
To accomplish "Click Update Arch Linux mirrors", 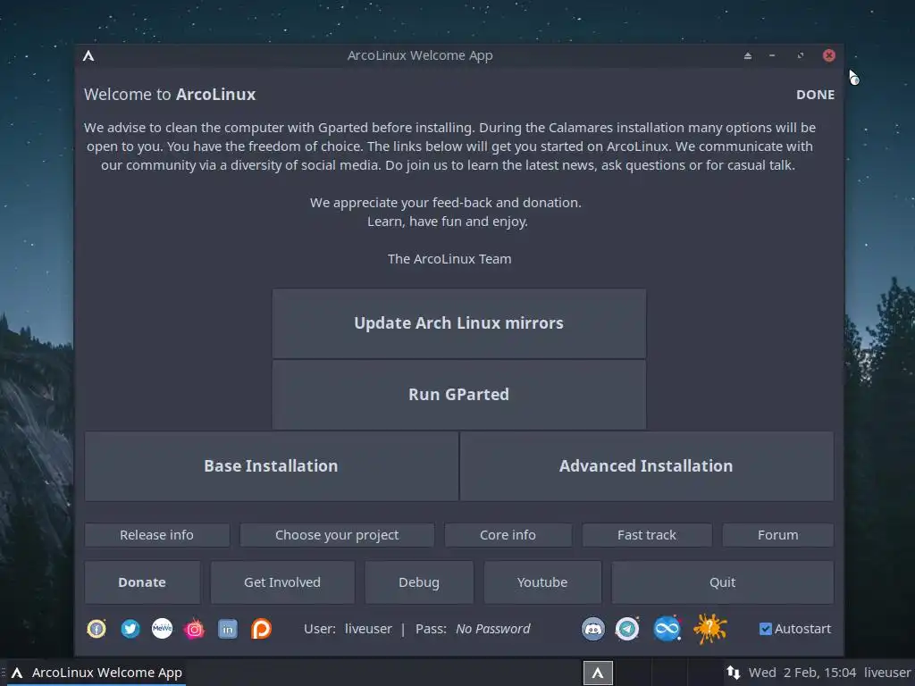I will 458,323.
